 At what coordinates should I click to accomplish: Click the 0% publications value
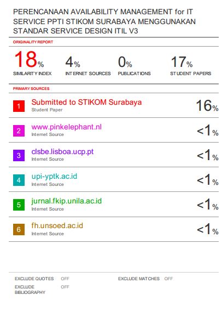click(x=125, y=62)
